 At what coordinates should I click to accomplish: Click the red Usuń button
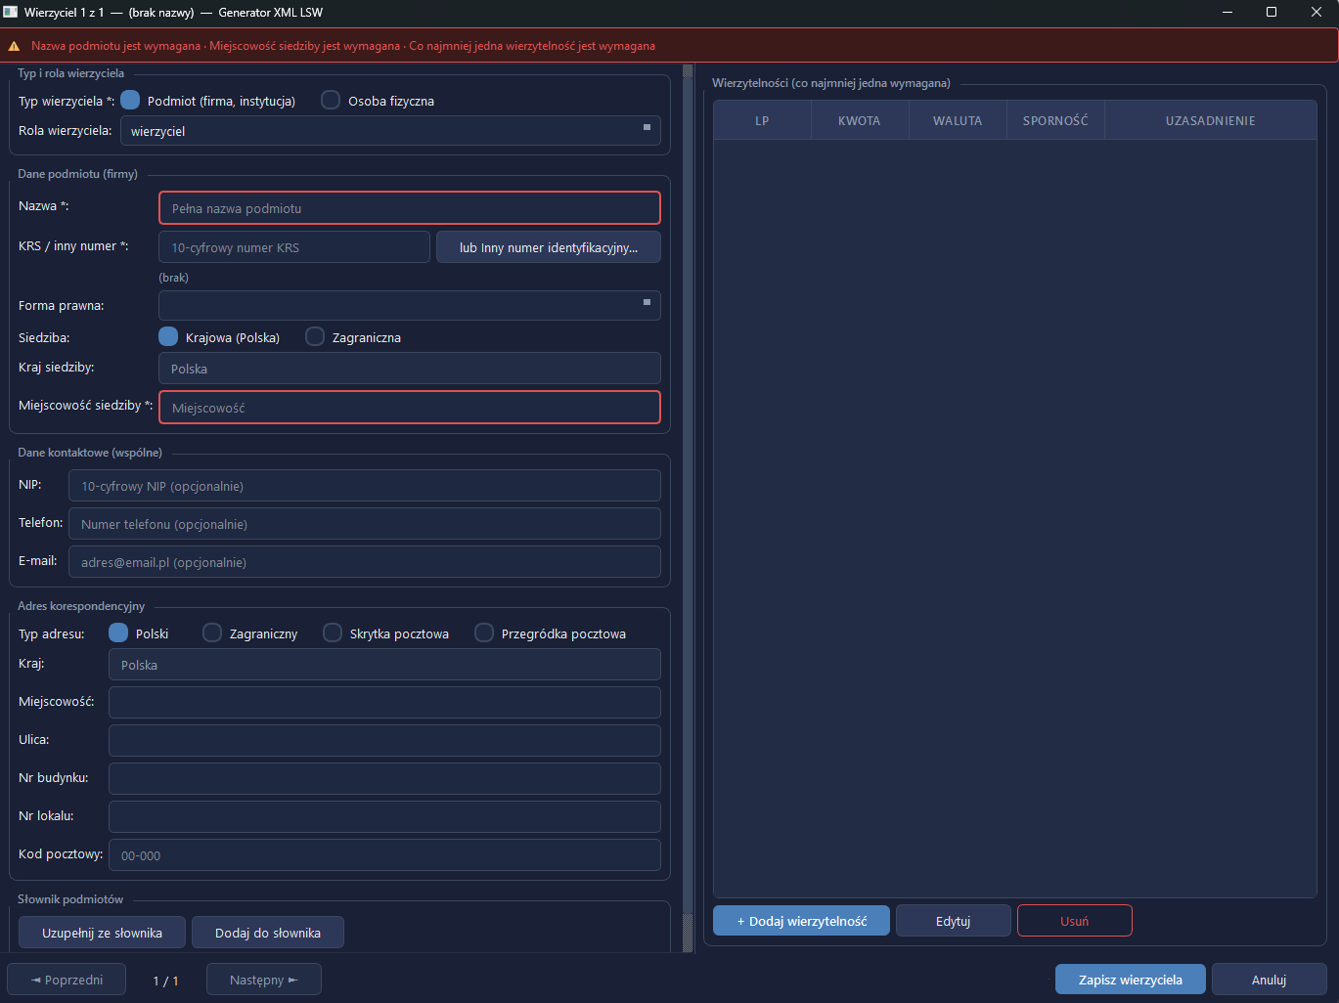pyautogui.click(x=1075, y=921)
